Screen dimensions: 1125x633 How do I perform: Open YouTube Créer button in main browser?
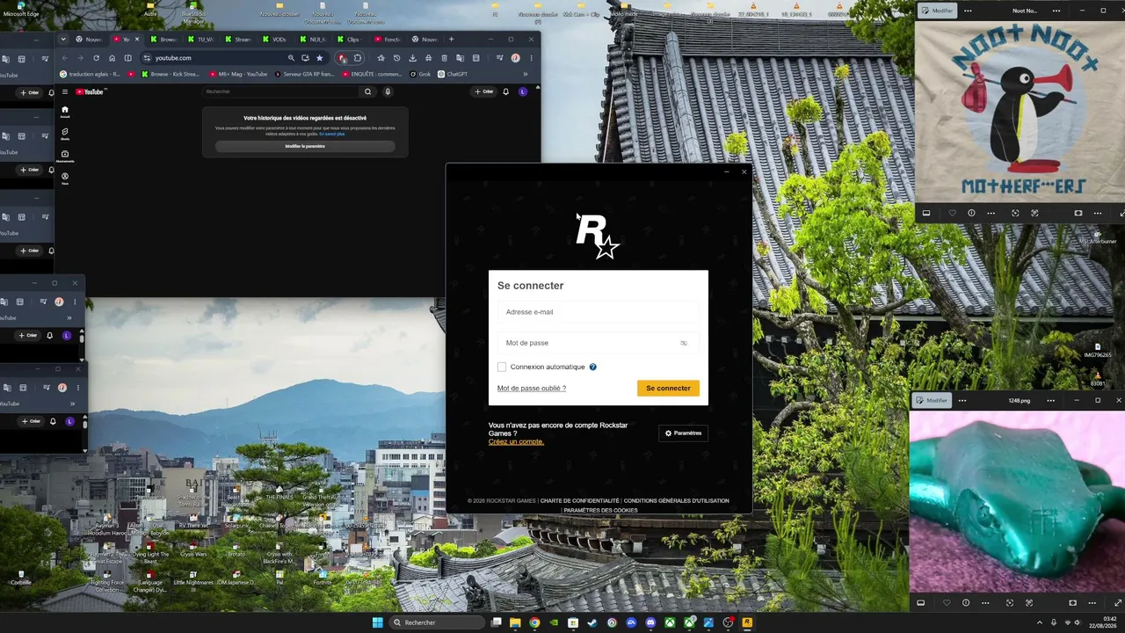(483, 91)
